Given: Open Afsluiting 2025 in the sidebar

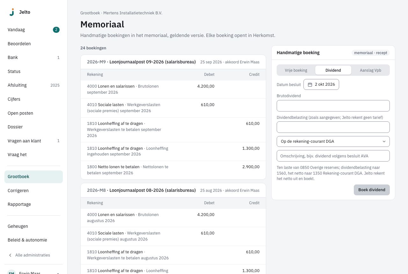Looking at the screenshot, I should 33,85.
